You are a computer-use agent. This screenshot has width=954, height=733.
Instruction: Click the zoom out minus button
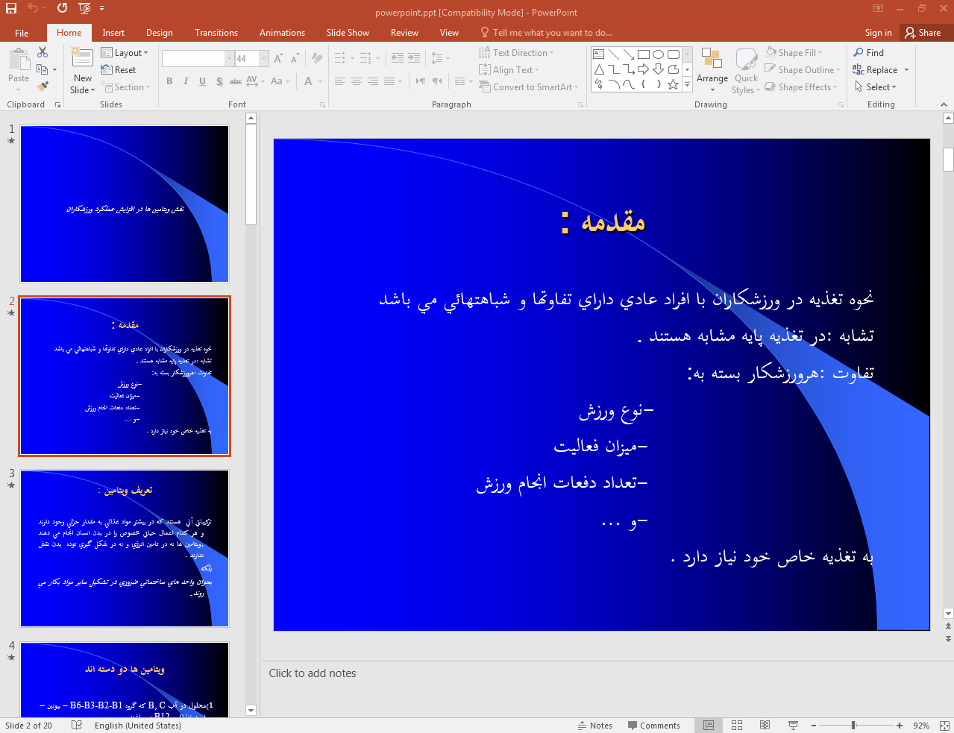click(814, 725)
